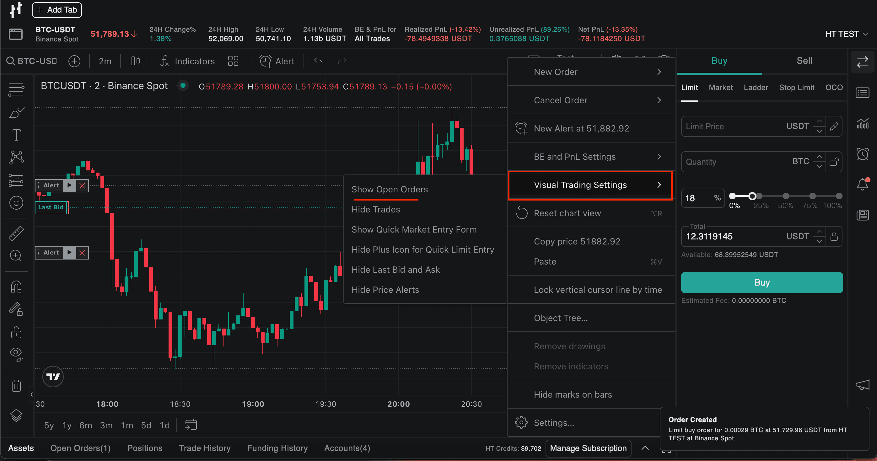Select the Stop Limit order tab

tap(796, 88)
